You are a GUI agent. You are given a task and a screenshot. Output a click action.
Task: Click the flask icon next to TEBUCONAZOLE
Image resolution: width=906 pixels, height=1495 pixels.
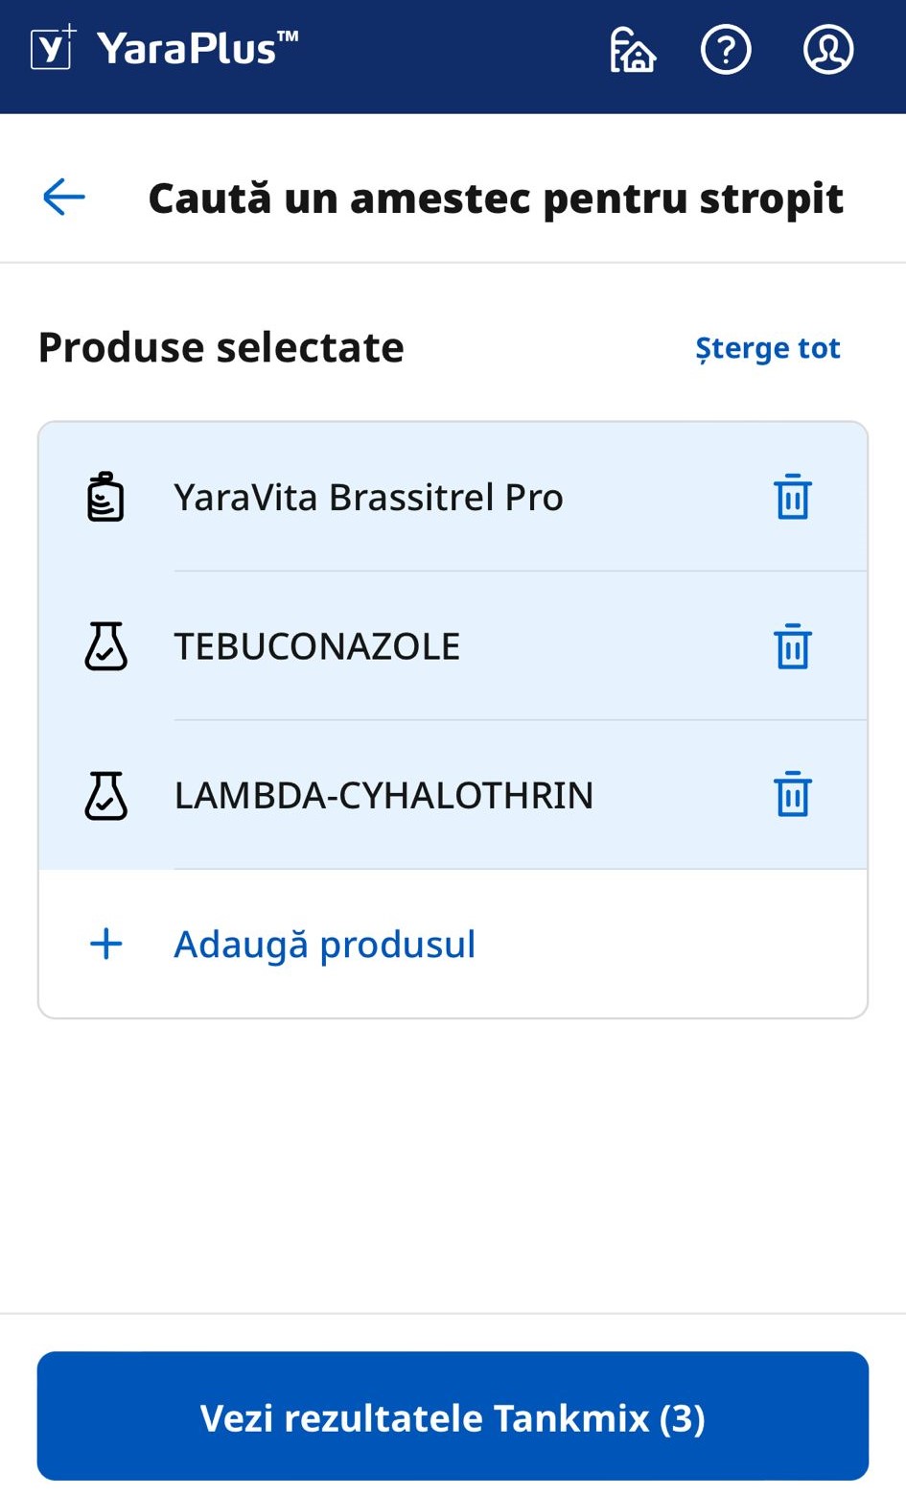(105, 646)
